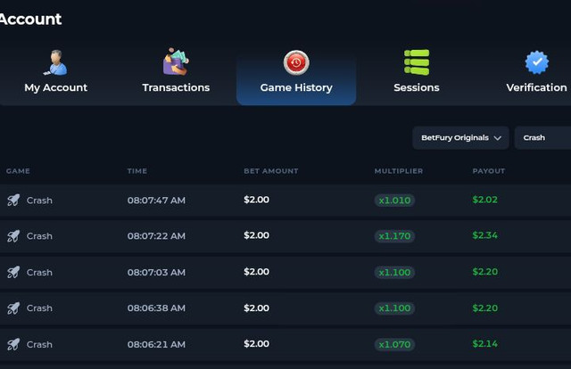Click the $2.20 payout at 08:06:38 AM
The image size is (571, 369).
coord(484,307)
